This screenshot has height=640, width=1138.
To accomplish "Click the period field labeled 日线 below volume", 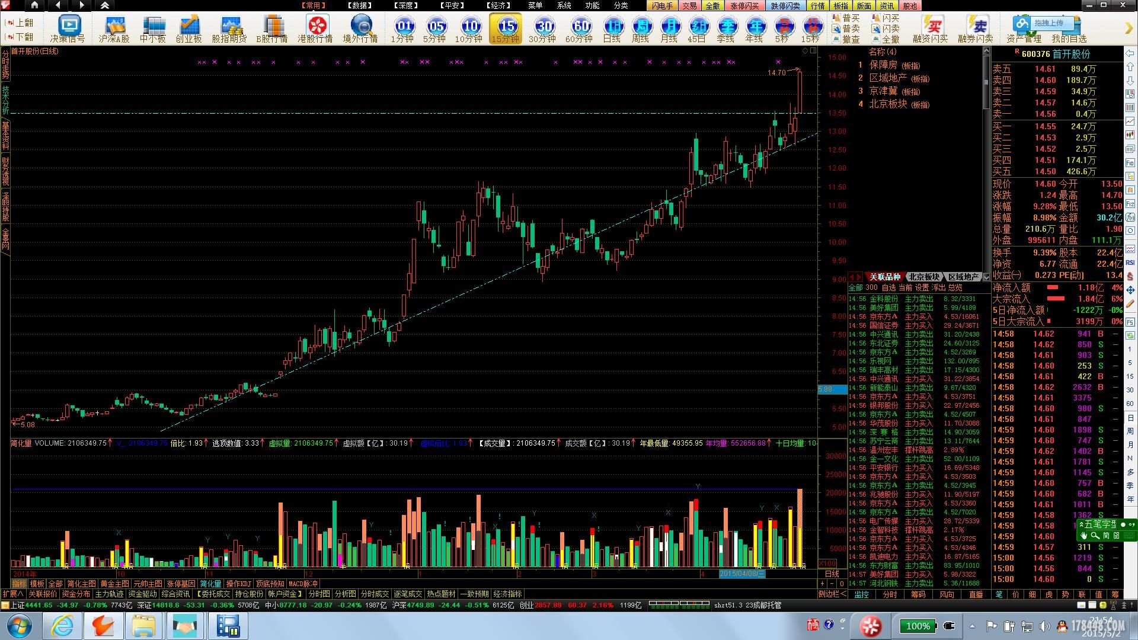I will pyautogui.click(x=832, y=574).
